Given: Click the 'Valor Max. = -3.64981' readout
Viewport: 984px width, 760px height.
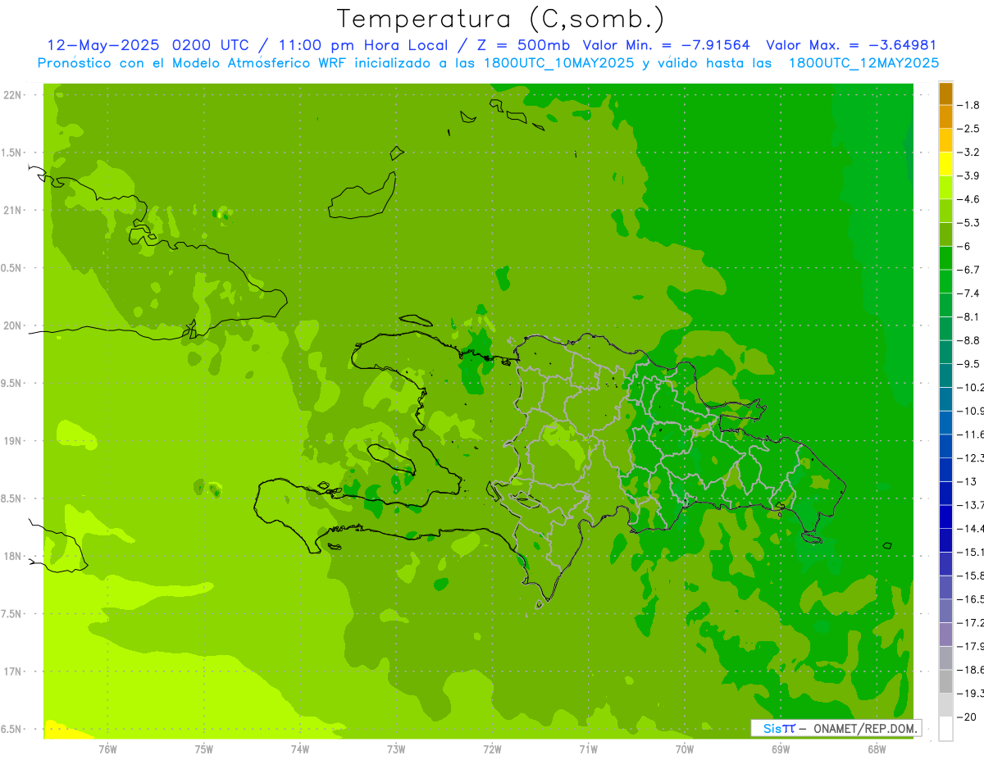Looking at the screenshot, I should click(851, 45).
